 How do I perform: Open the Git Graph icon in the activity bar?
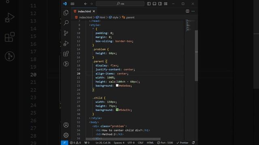click(x=66, y=64)
